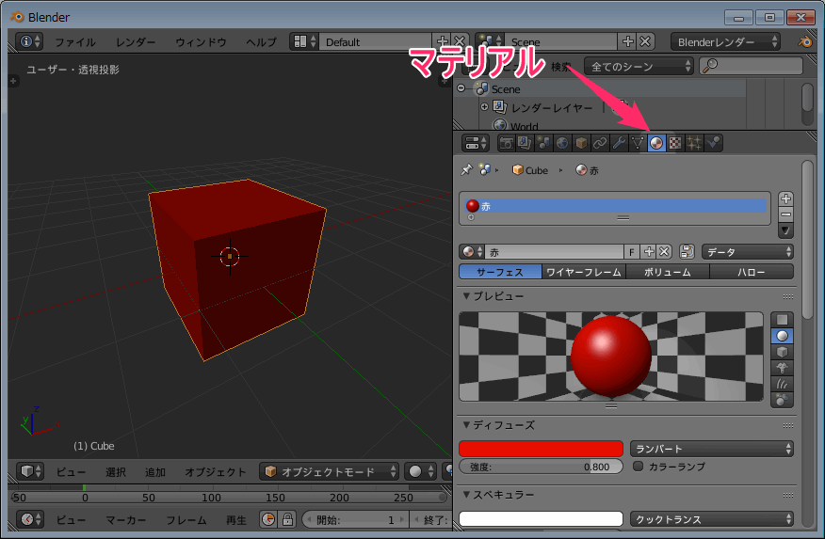Remove the material slot with minus

[x=785, y=214]
